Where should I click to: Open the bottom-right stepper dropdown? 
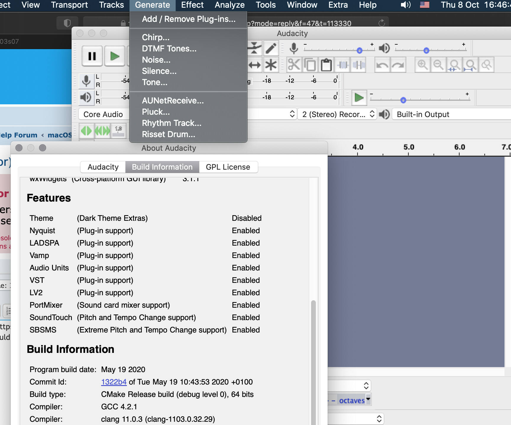[x=379, y=418]
